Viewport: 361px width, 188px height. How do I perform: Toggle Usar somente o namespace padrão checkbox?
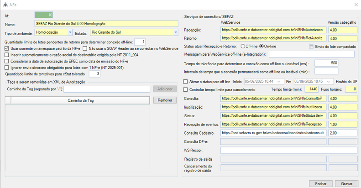point(6,48)
